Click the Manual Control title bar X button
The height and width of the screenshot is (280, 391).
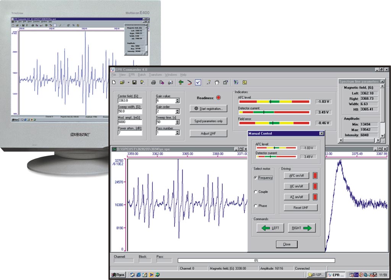tap(322, 134)
